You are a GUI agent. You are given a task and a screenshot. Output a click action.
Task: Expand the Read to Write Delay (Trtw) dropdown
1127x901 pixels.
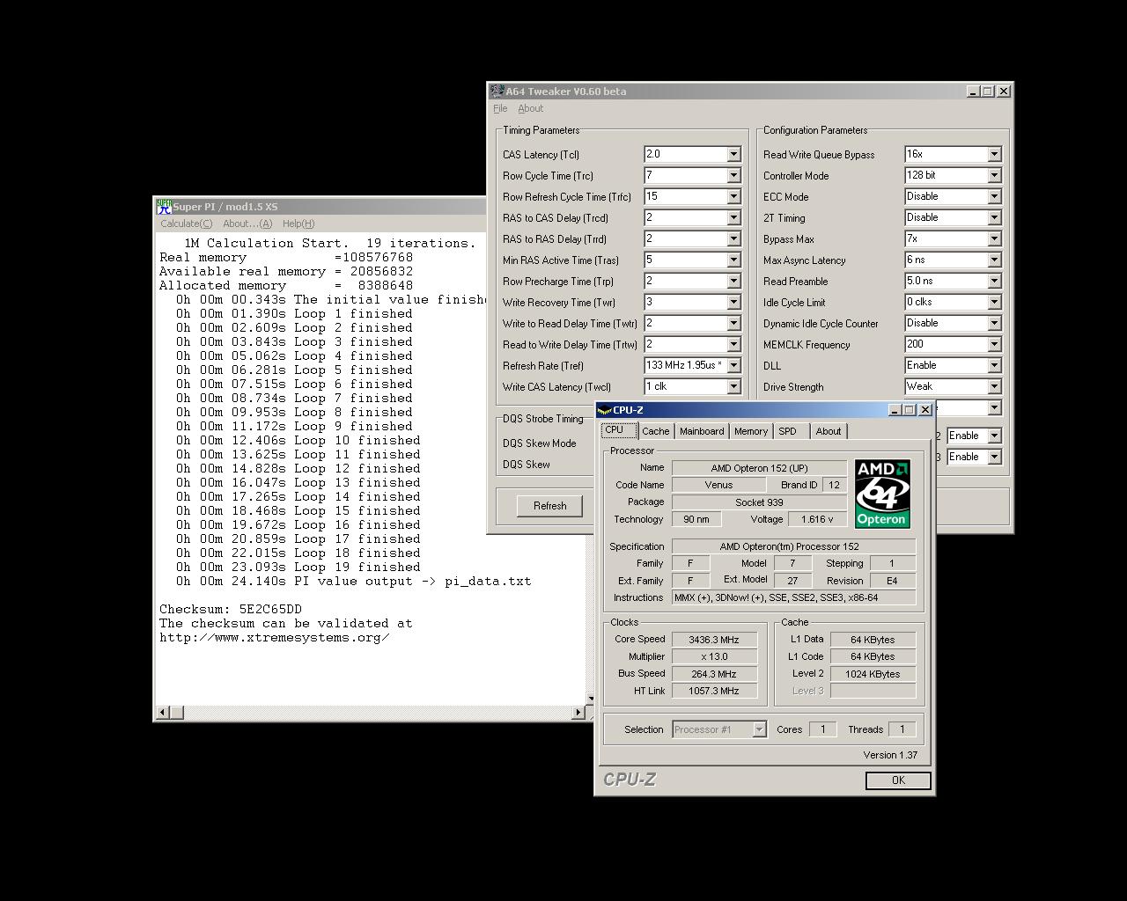click(733, 344)
